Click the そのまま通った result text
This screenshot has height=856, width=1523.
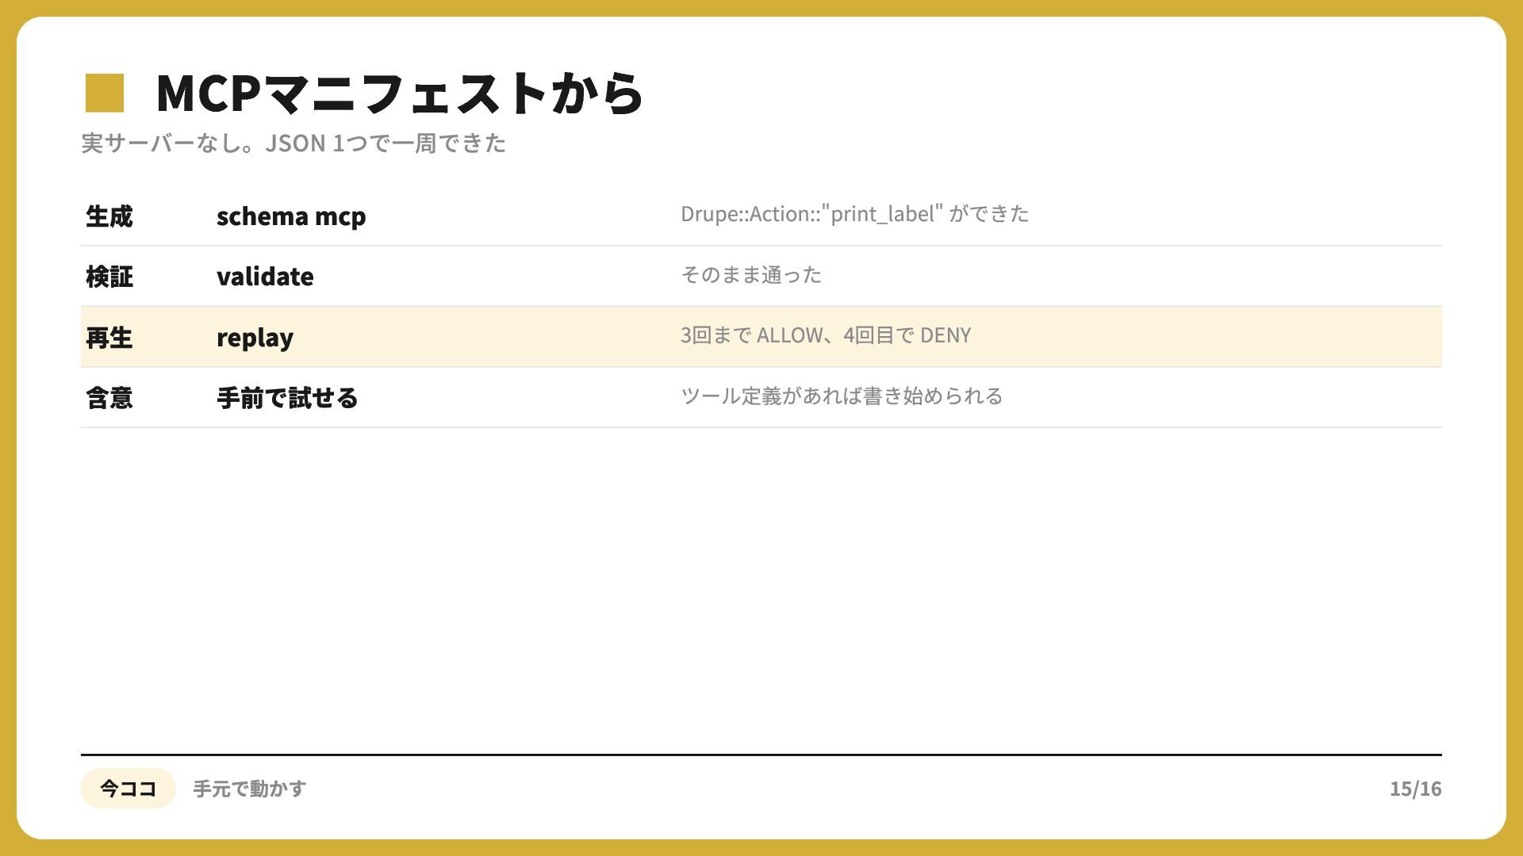point(751,275)
